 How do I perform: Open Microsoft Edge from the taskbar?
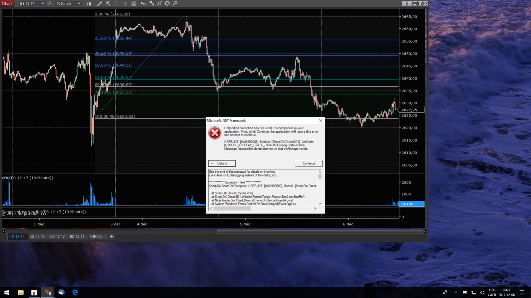[75, 292]
